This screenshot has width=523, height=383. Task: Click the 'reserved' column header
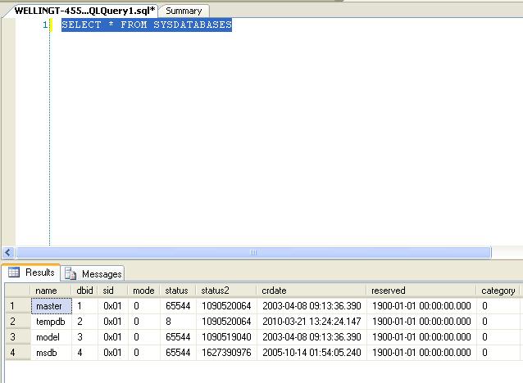(x=388, y=291)
